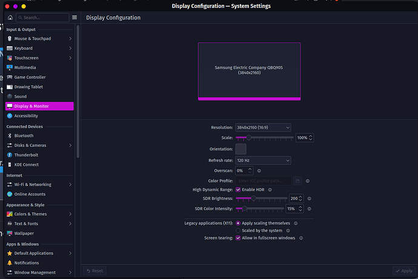Click the Reset button
The width and height of the screenshot is (418, 279).
coord(95,271)
